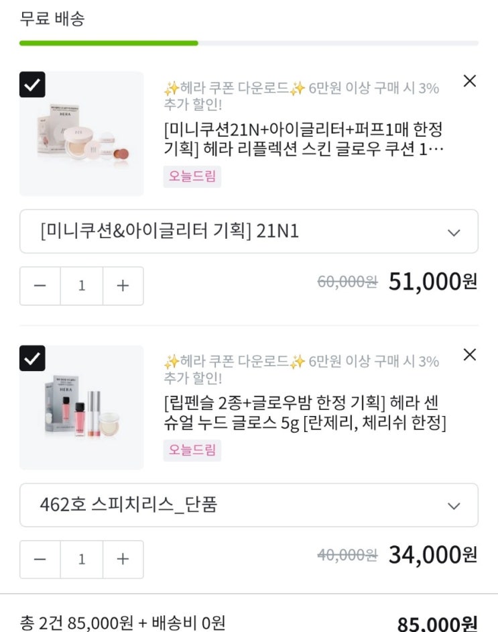Click the cushion product thumbnail image

[x=82, y=134]
